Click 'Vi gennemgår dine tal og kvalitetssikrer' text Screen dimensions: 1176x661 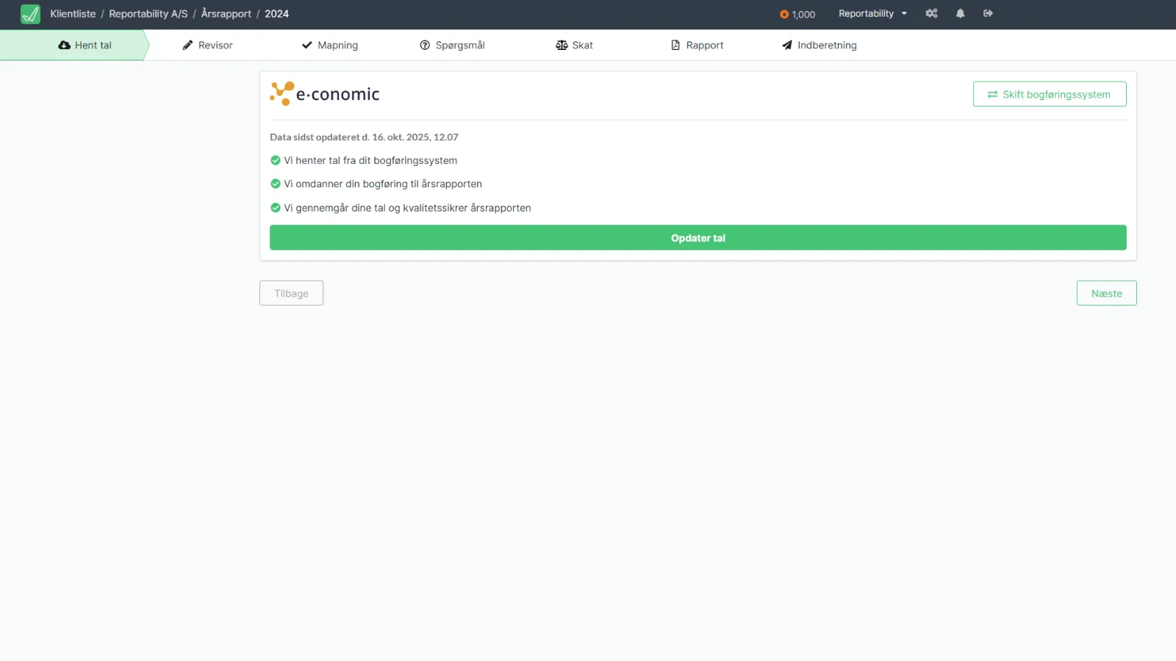tap(407, 208)
